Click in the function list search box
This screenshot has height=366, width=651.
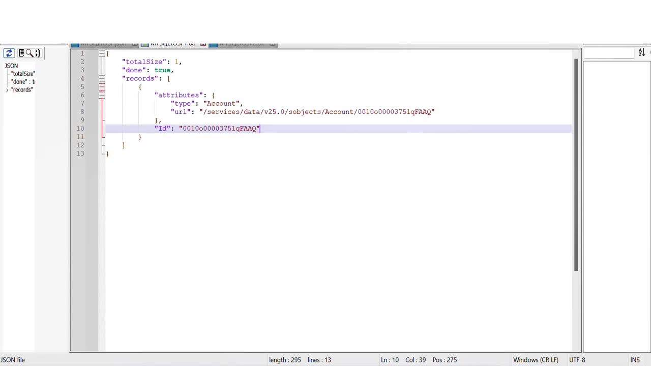[x=609, y=52]
